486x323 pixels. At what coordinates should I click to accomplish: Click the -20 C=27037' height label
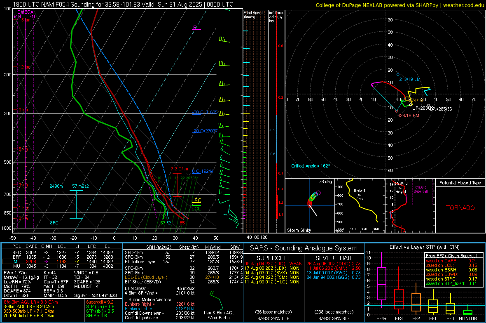(205, 131)
